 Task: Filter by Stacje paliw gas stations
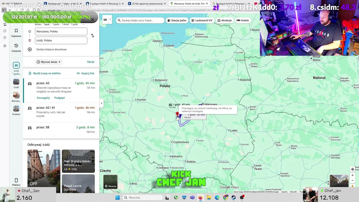177,20
